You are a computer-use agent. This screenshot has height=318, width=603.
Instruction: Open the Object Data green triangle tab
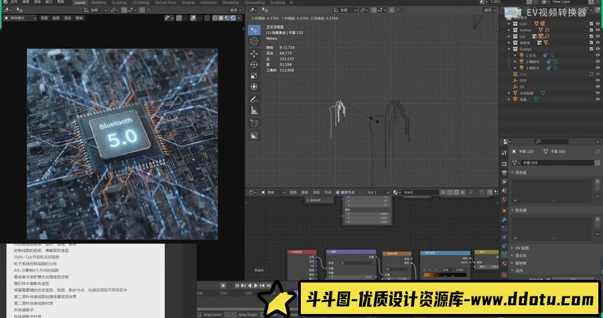504,255
